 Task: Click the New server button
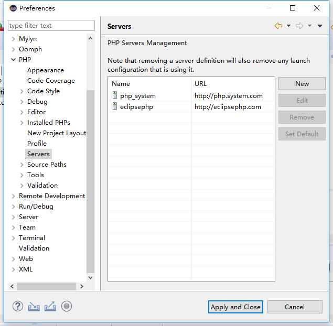coord(302,84)
